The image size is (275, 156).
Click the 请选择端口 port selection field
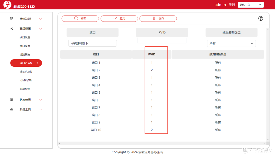[x=92, y=43]
